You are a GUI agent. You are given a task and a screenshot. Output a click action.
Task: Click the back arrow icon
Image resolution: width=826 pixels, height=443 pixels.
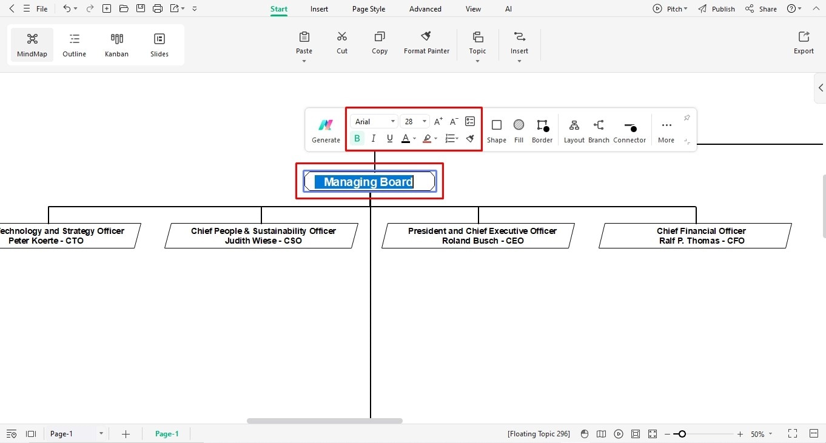[x=12, y=8]
